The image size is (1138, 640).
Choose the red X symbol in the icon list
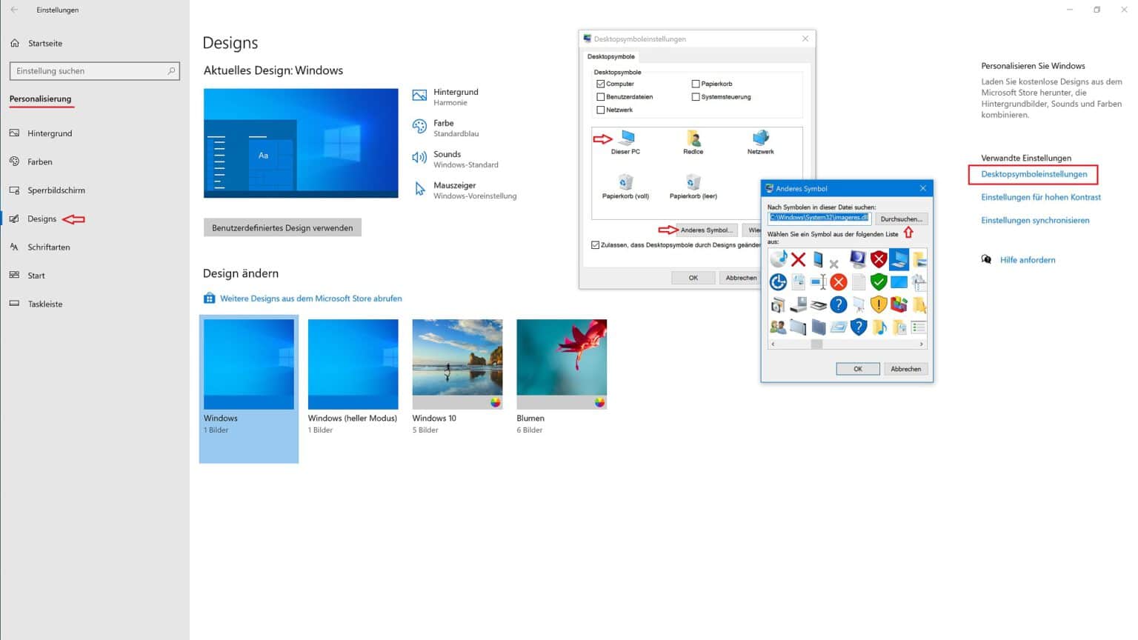tap(798, 259)
